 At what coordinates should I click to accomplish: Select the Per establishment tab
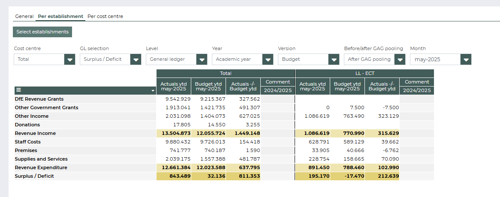point(60,16)
